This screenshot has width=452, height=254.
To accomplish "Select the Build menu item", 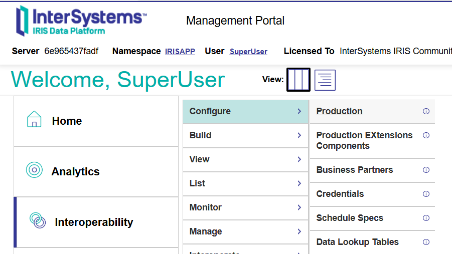I will (x=246, y=136).
